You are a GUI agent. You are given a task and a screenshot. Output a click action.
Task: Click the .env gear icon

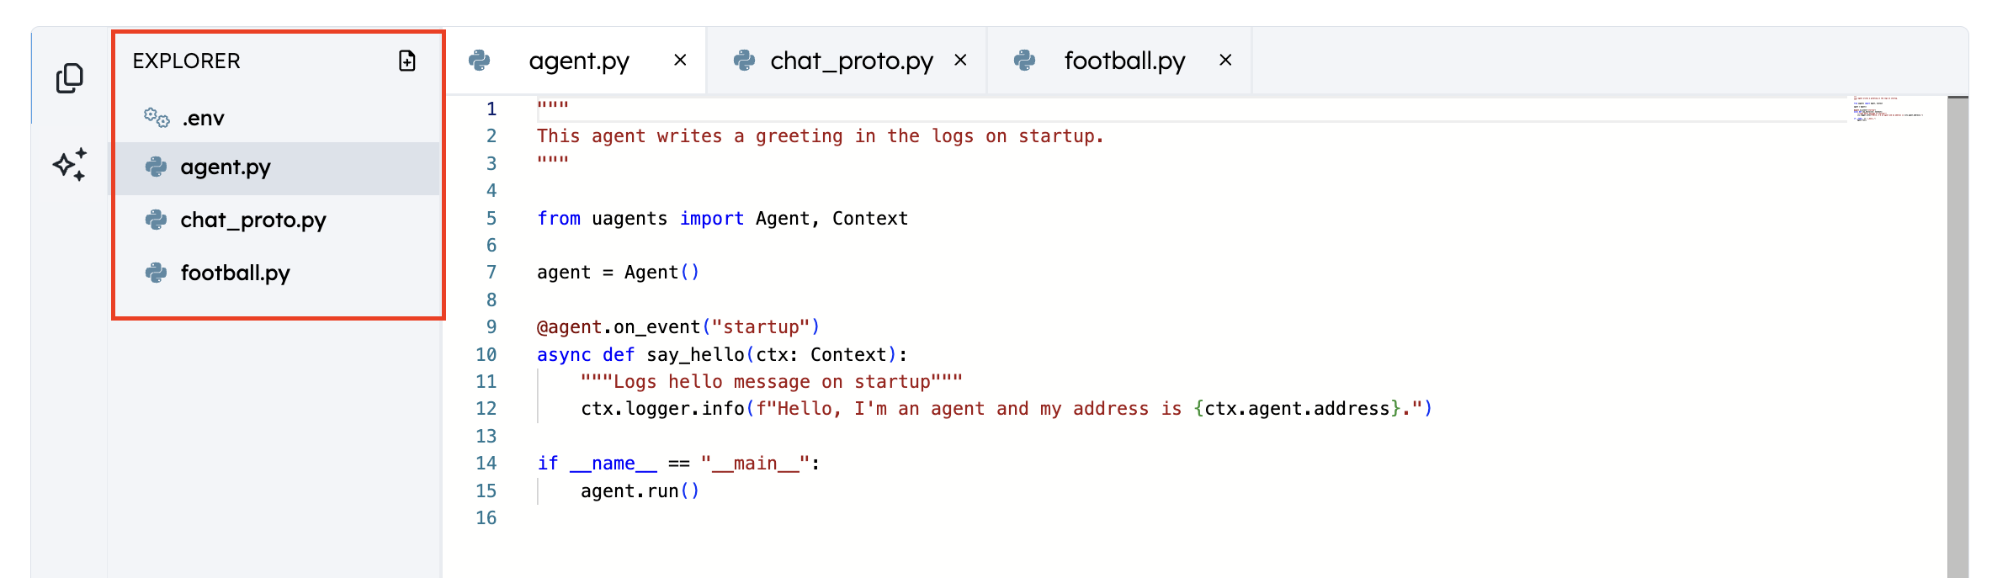(x=157, y=118)
